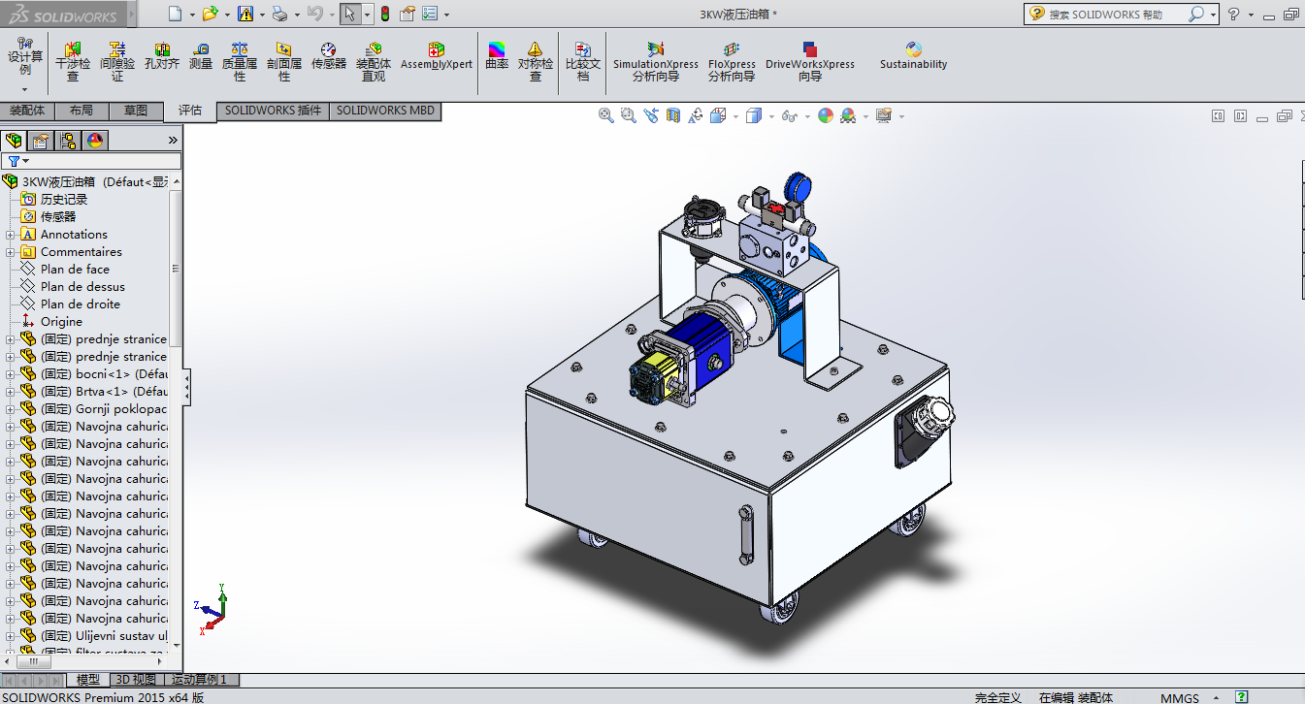This screenshot has height=704, width=1305.
Task: Open the SOLIDWORKS MBD ribbon tab
Action: (385, 111)
